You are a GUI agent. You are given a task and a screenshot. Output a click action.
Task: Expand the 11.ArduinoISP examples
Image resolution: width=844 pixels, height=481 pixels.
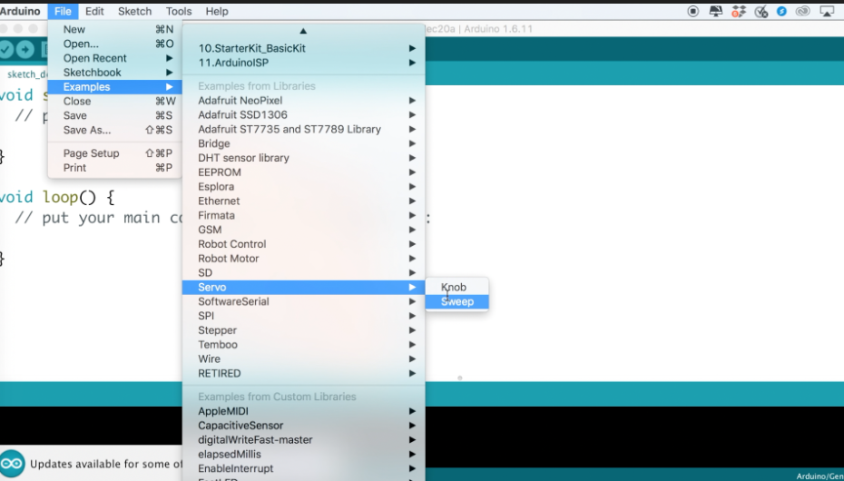coord(304,63)
